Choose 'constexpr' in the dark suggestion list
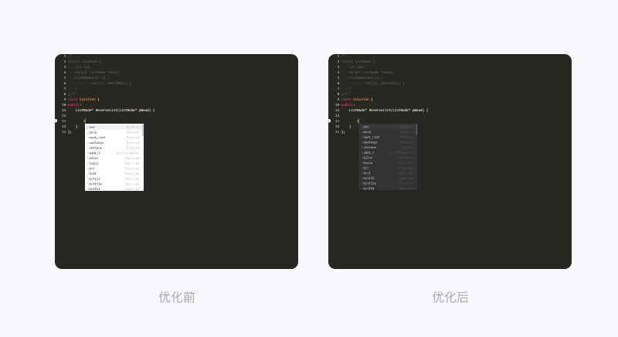 click(388, 142)
